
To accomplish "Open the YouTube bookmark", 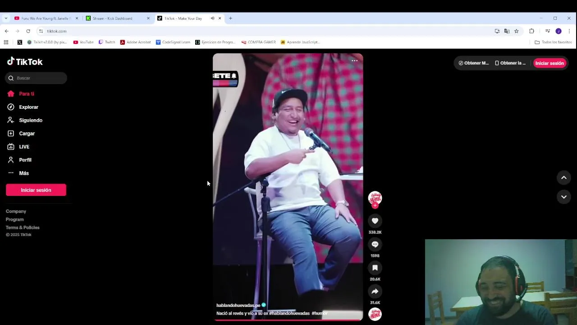I will (x=83, y=42).
